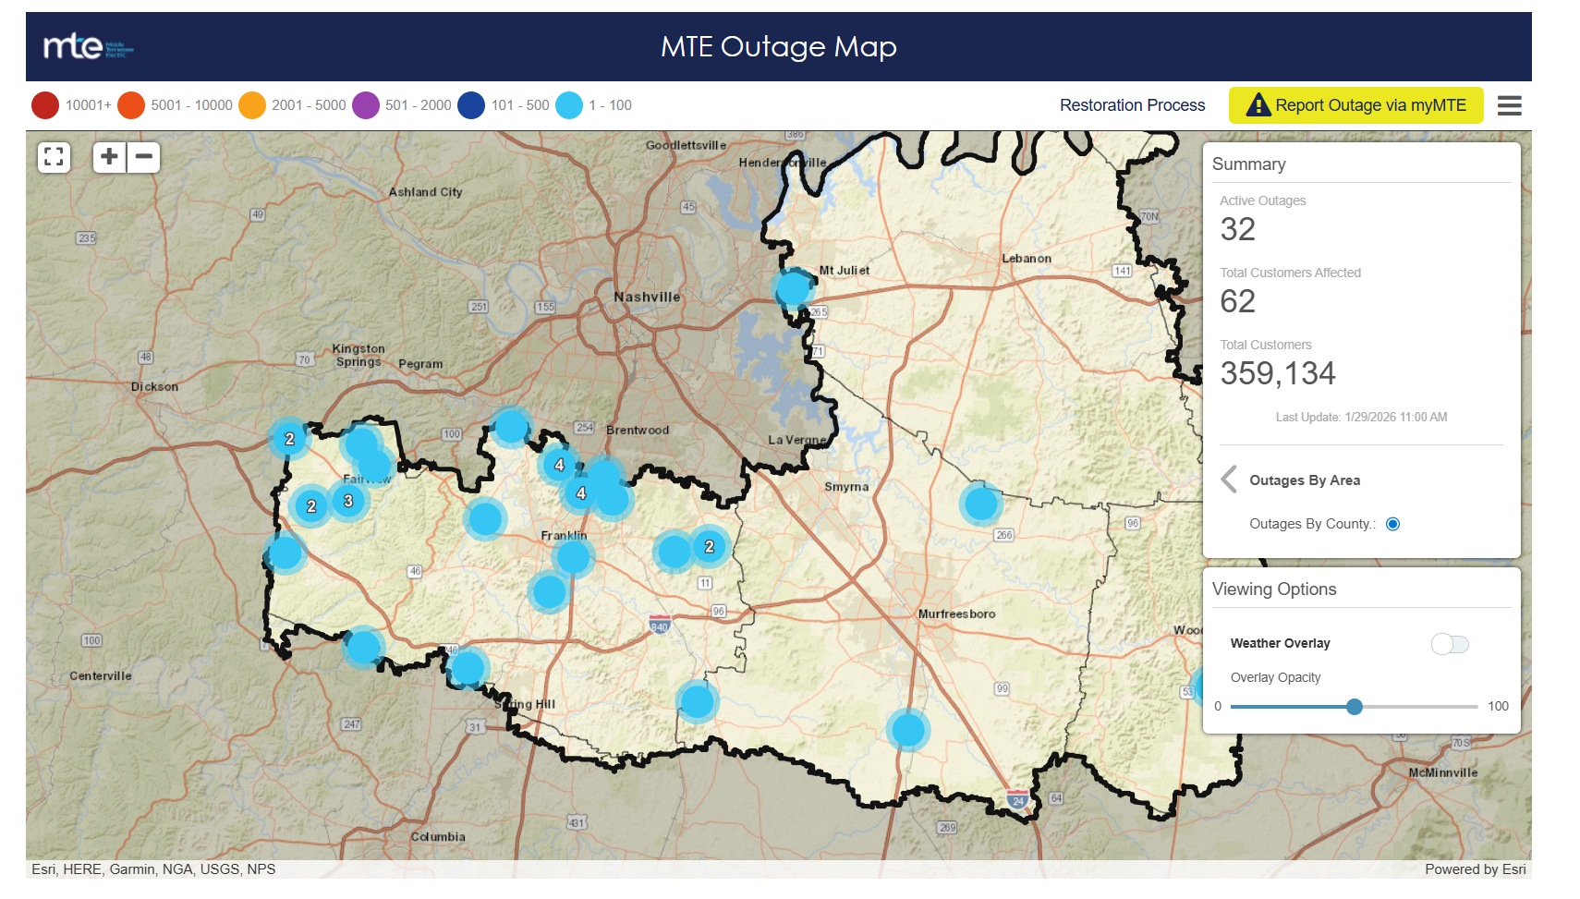Click the outage marker on Franklin
This screenshot has width=1580, height=899.
pos(573,557)
